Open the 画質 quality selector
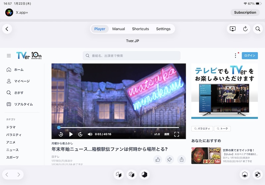The height and width of the screenshot is (185, 265). [167, 134]
